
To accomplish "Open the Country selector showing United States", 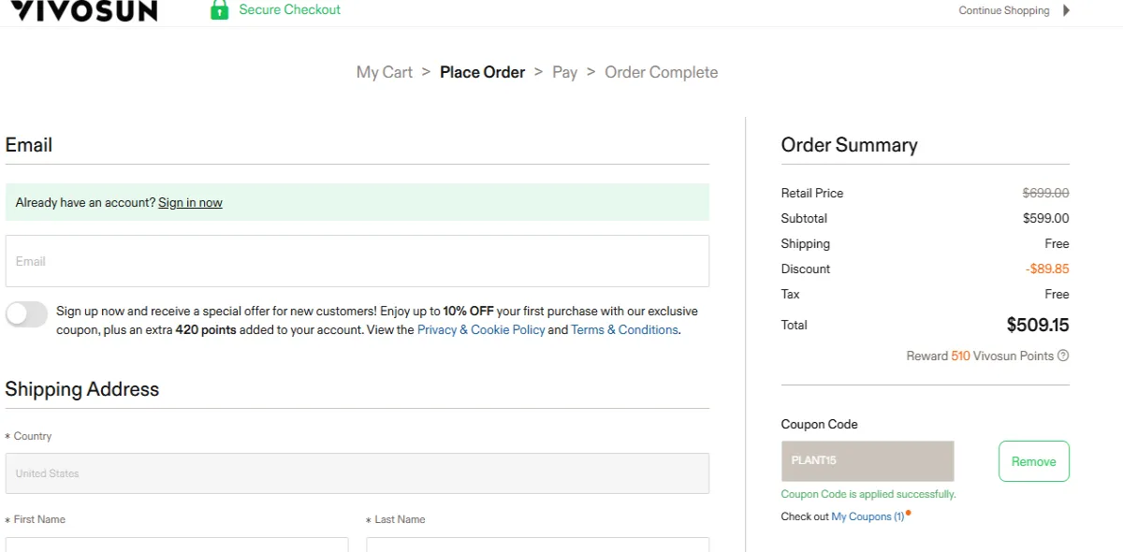I will tap(357, 473).
